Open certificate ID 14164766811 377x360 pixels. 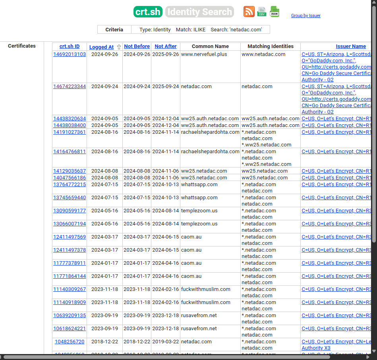[x=70, y=152]
